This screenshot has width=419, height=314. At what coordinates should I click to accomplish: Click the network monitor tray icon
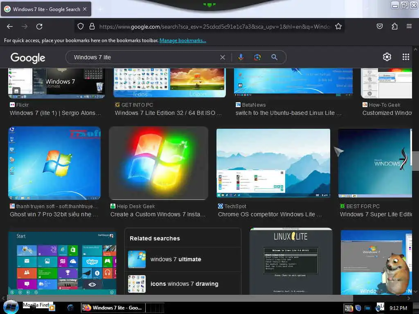coord(368,308)
